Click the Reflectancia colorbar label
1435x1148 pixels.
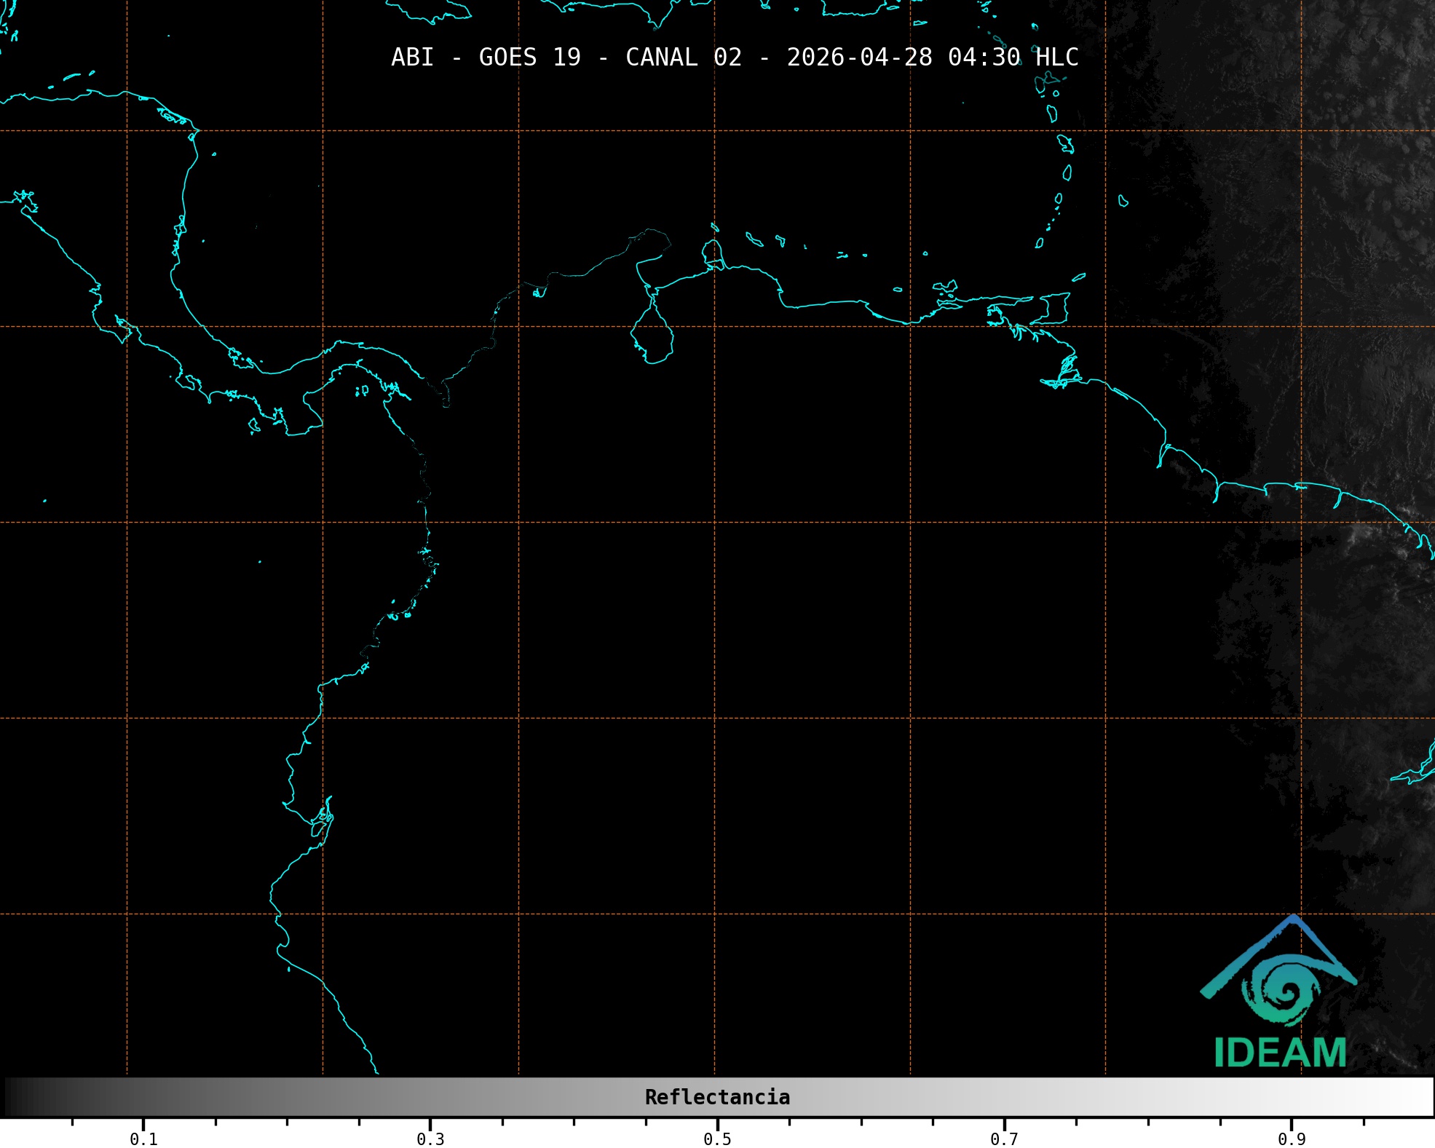click(717, 1097)
